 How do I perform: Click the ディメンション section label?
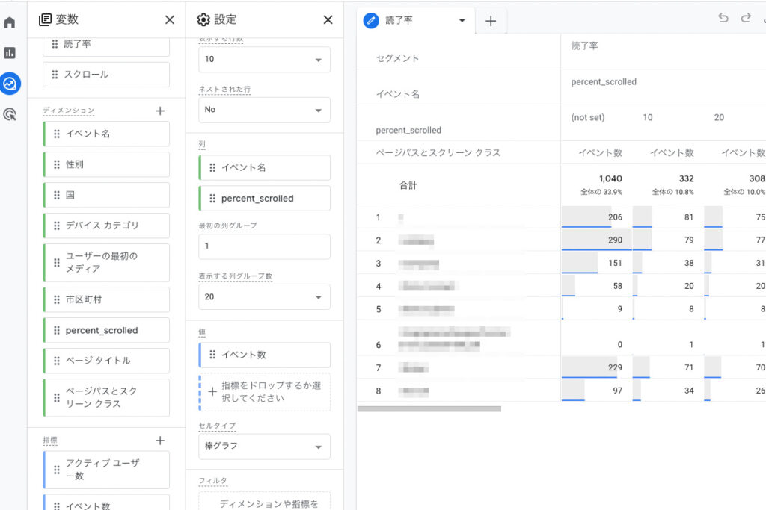68,111
